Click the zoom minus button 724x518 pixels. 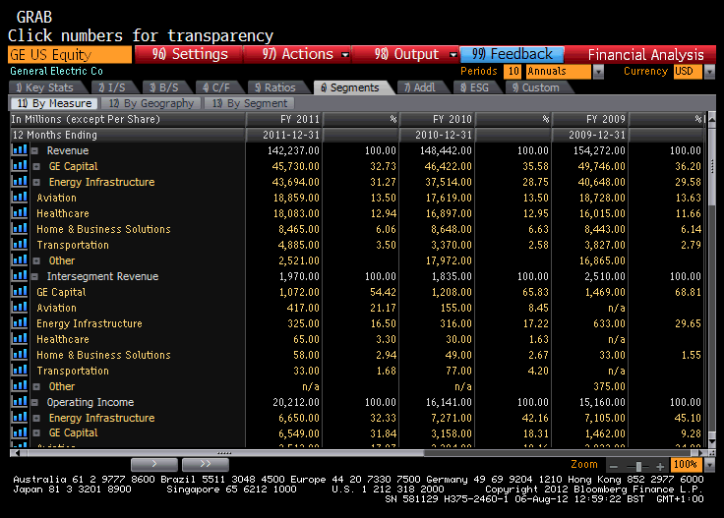click(x=614, y=466)
